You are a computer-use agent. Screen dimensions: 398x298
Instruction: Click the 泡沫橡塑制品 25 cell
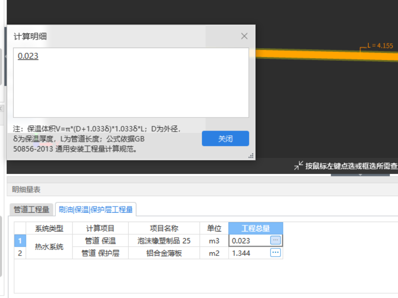coord(164,240)
